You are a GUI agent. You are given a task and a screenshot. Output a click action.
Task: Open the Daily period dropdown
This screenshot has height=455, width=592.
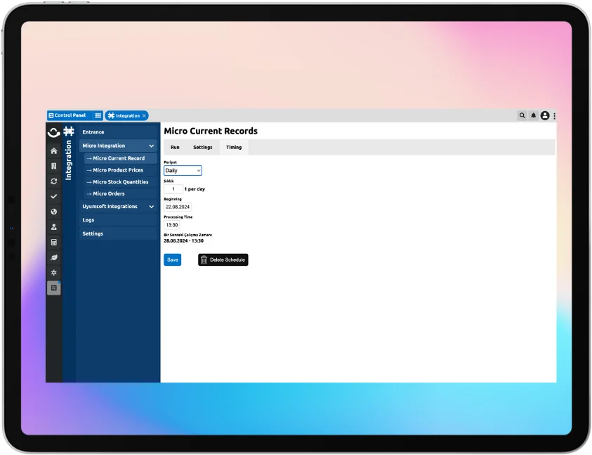click(x=183, y=170)
